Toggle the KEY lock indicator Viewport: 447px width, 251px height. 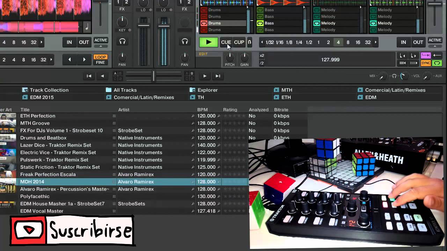click(130, 30)
